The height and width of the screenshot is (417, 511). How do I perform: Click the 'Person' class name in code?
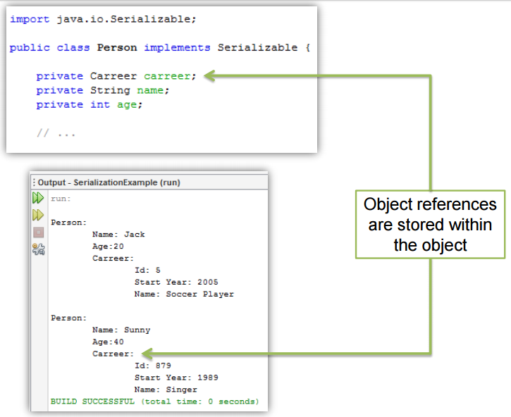click(x=117, y=47)
